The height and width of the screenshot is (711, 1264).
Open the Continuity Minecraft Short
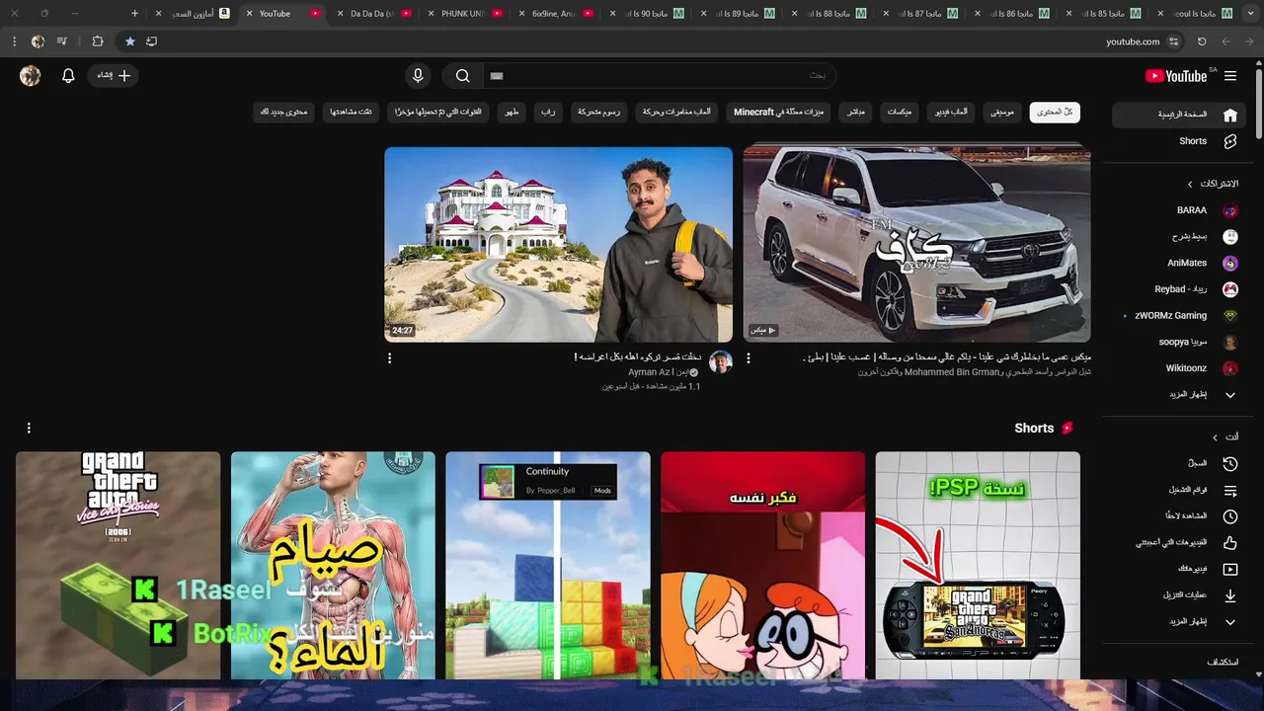[x=548, y=566]
